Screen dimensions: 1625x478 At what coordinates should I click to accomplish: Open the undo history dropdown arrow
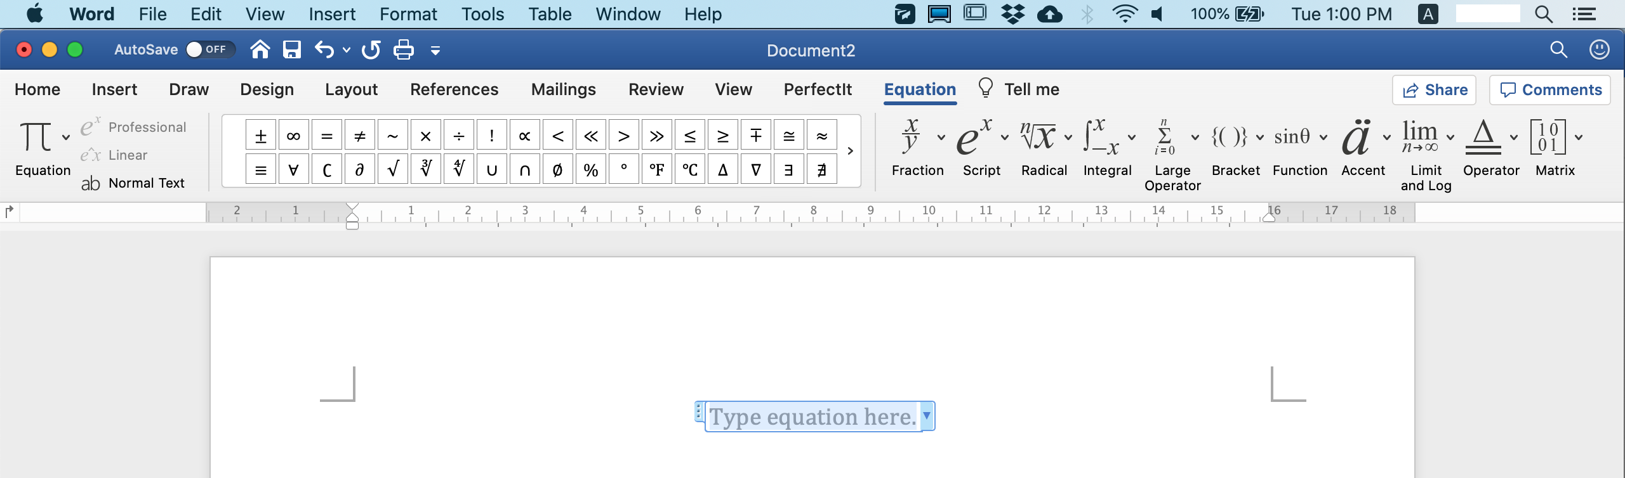point(347,49)
